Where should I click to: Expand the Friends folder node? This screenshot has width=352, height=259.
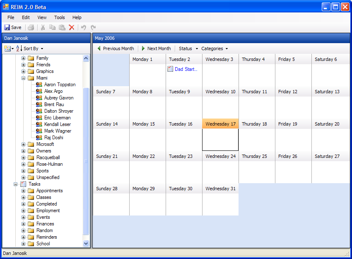pyautogui.click(x=23, y=65)
